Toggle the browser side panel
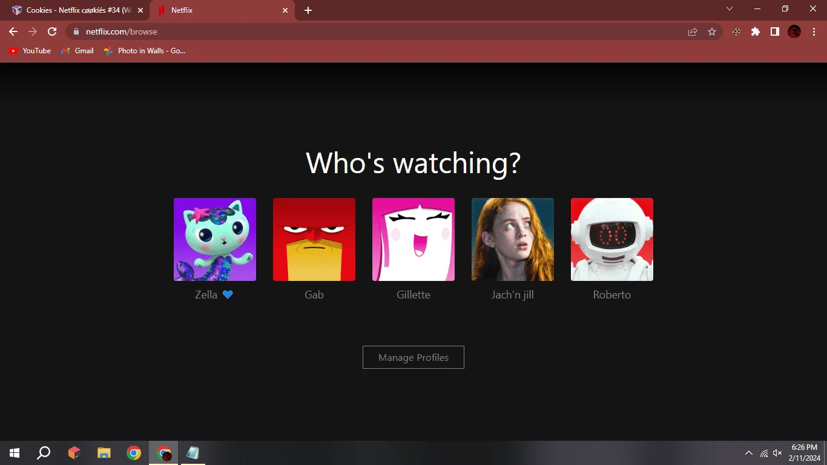 775,31
